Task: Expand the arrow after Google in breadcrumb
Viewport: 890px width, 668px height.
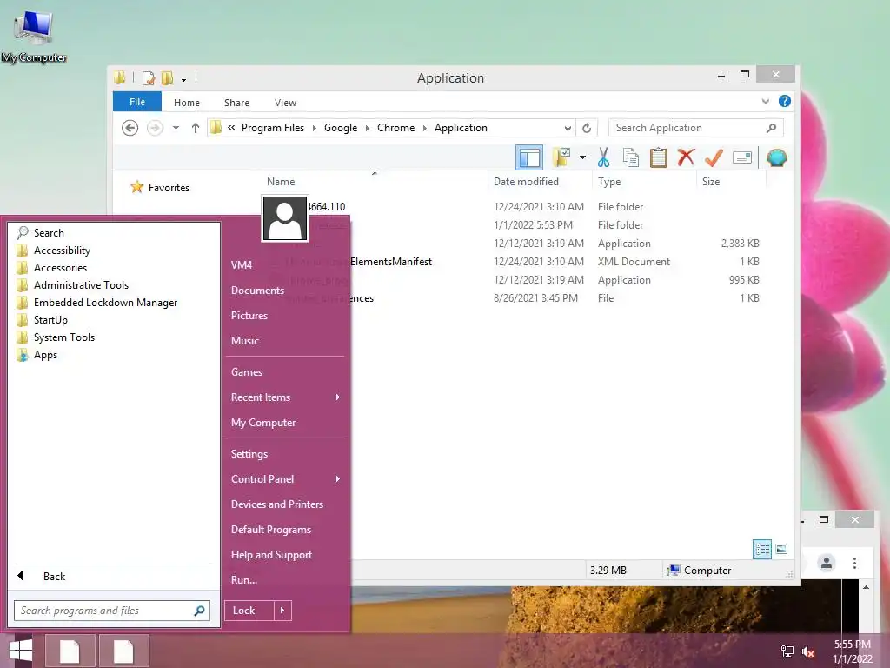Action: point(367,128)
